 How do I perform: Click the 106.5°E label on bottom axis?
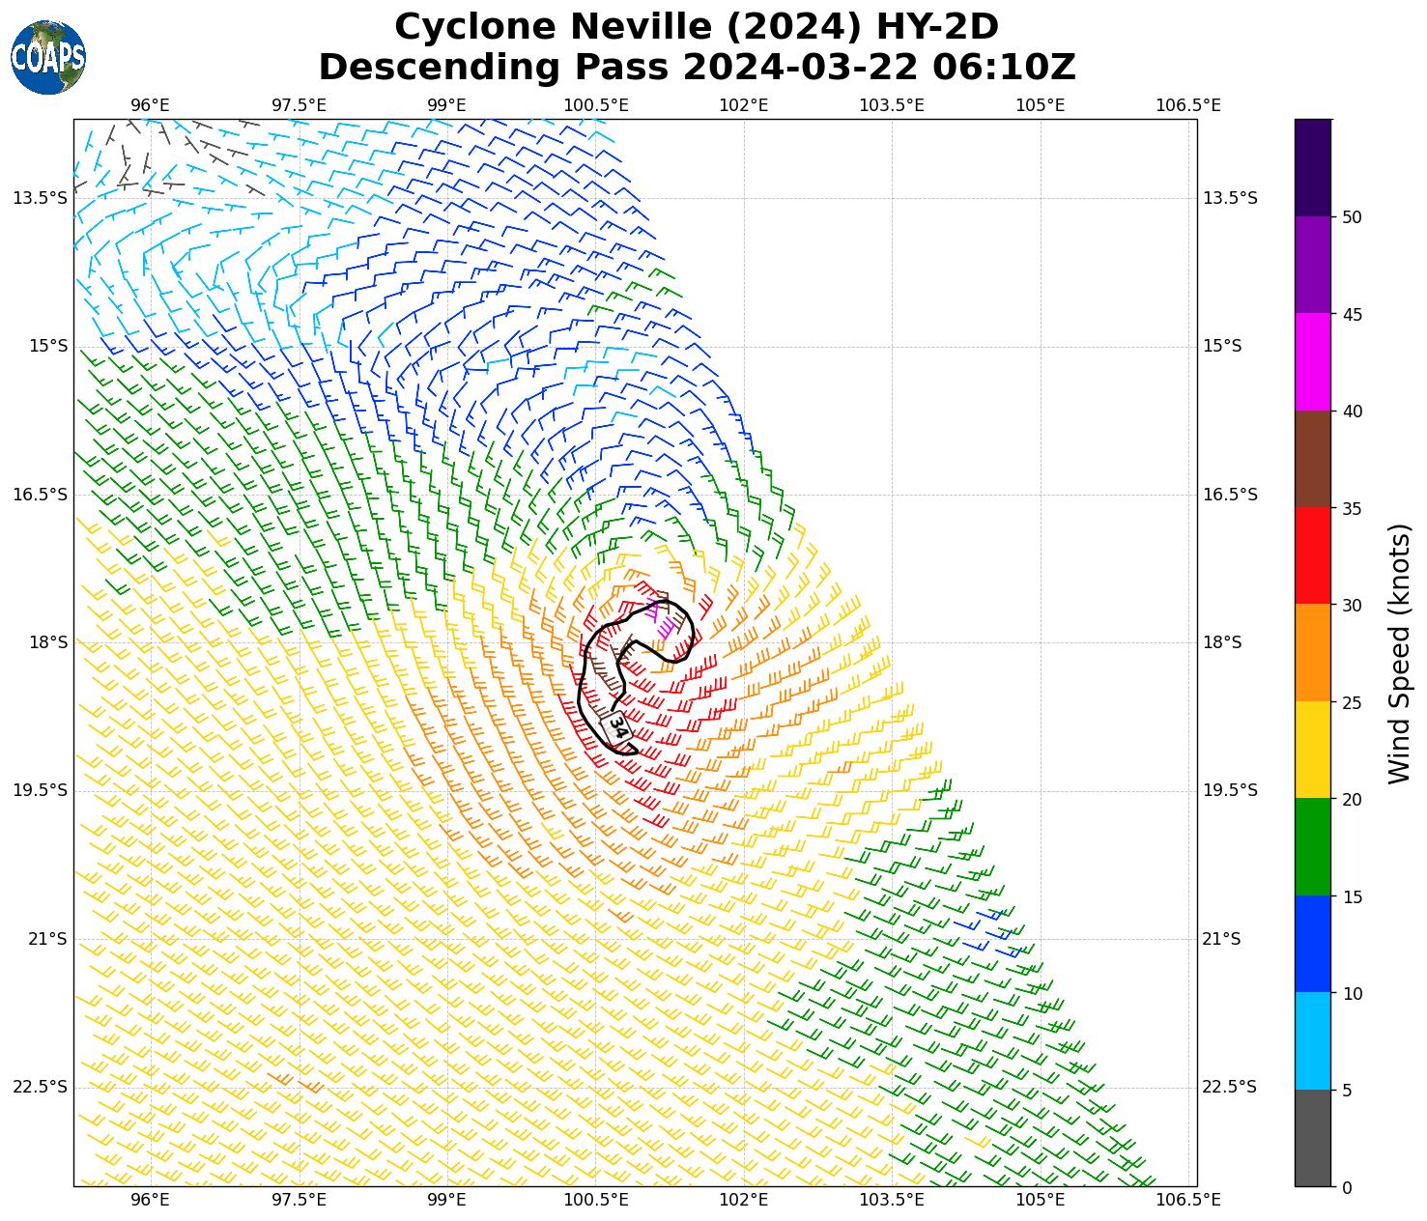coord(1188,1200)
